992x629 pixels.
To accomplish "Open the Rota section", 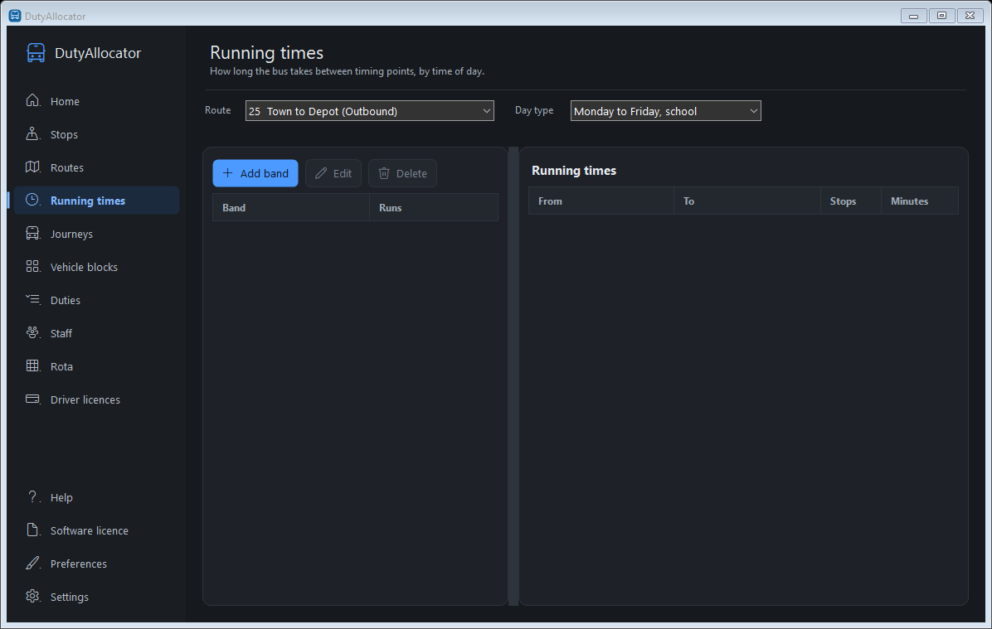I will tap(97, 366).
